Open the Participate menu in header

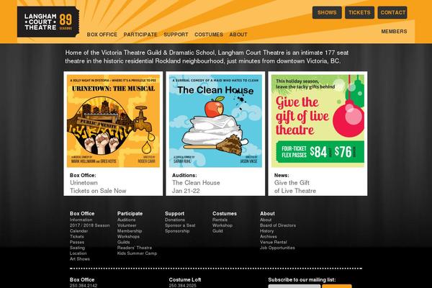tap(140, 35)
